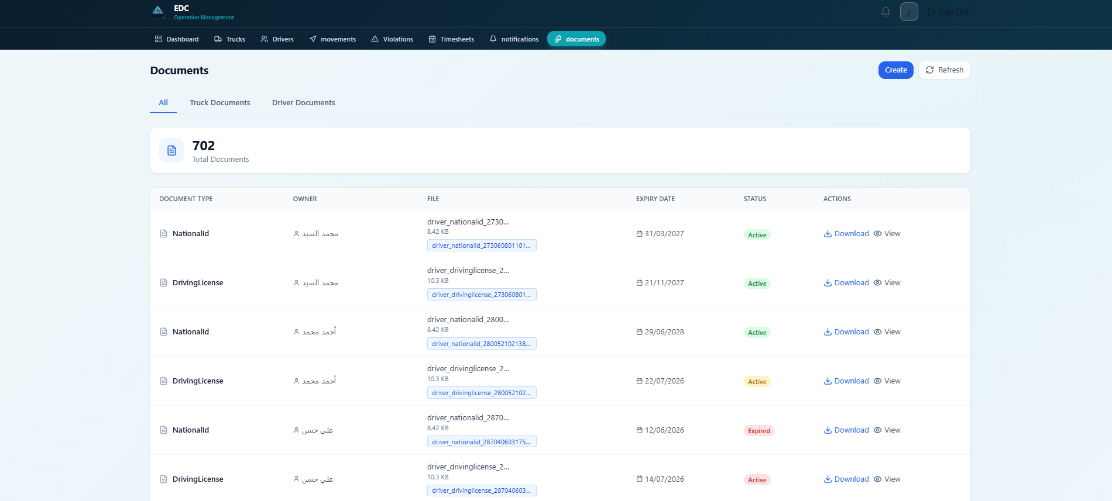Click the document icon in the 21/11/2027 row
Screen dimensions: 1112x501
(x=164, y=283)
